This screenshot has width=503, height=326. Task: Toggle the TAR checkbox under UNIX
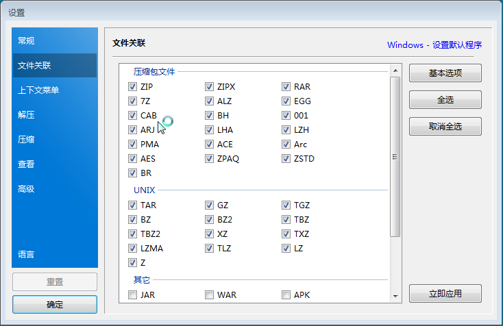click(x=132, y=205)
